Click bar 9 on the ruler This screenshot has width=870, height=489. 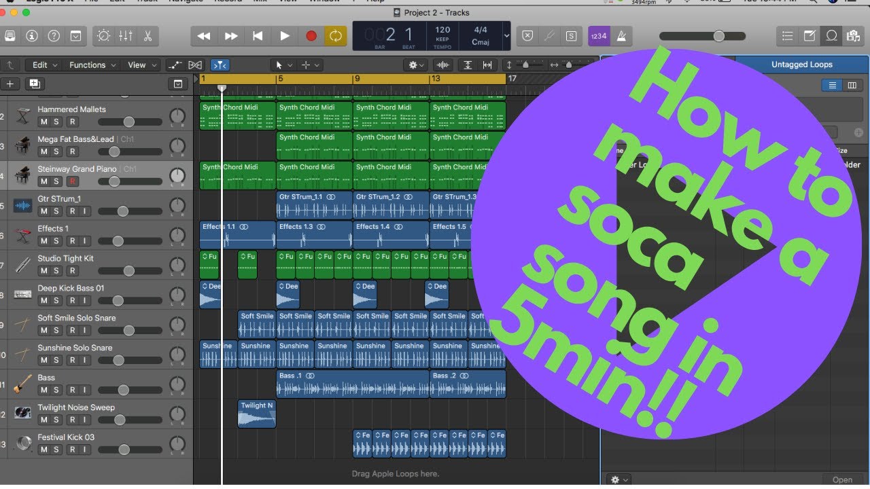click(x=358, y=79)
